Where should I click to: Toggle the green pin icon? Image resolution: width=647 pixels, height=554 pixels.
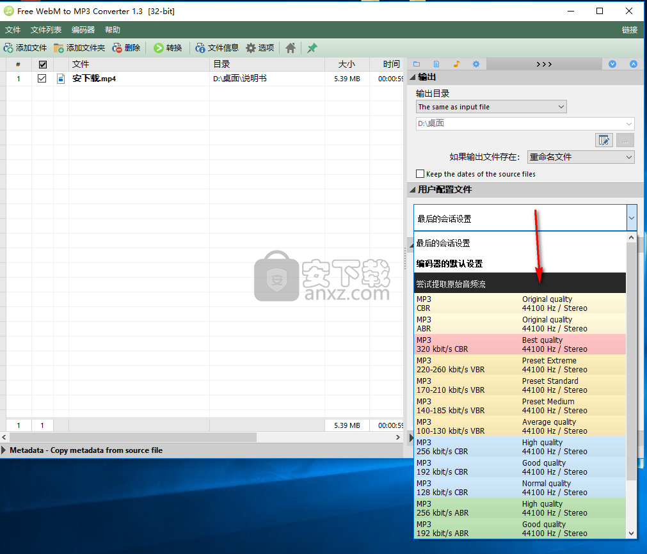click(x=312, y=48)
